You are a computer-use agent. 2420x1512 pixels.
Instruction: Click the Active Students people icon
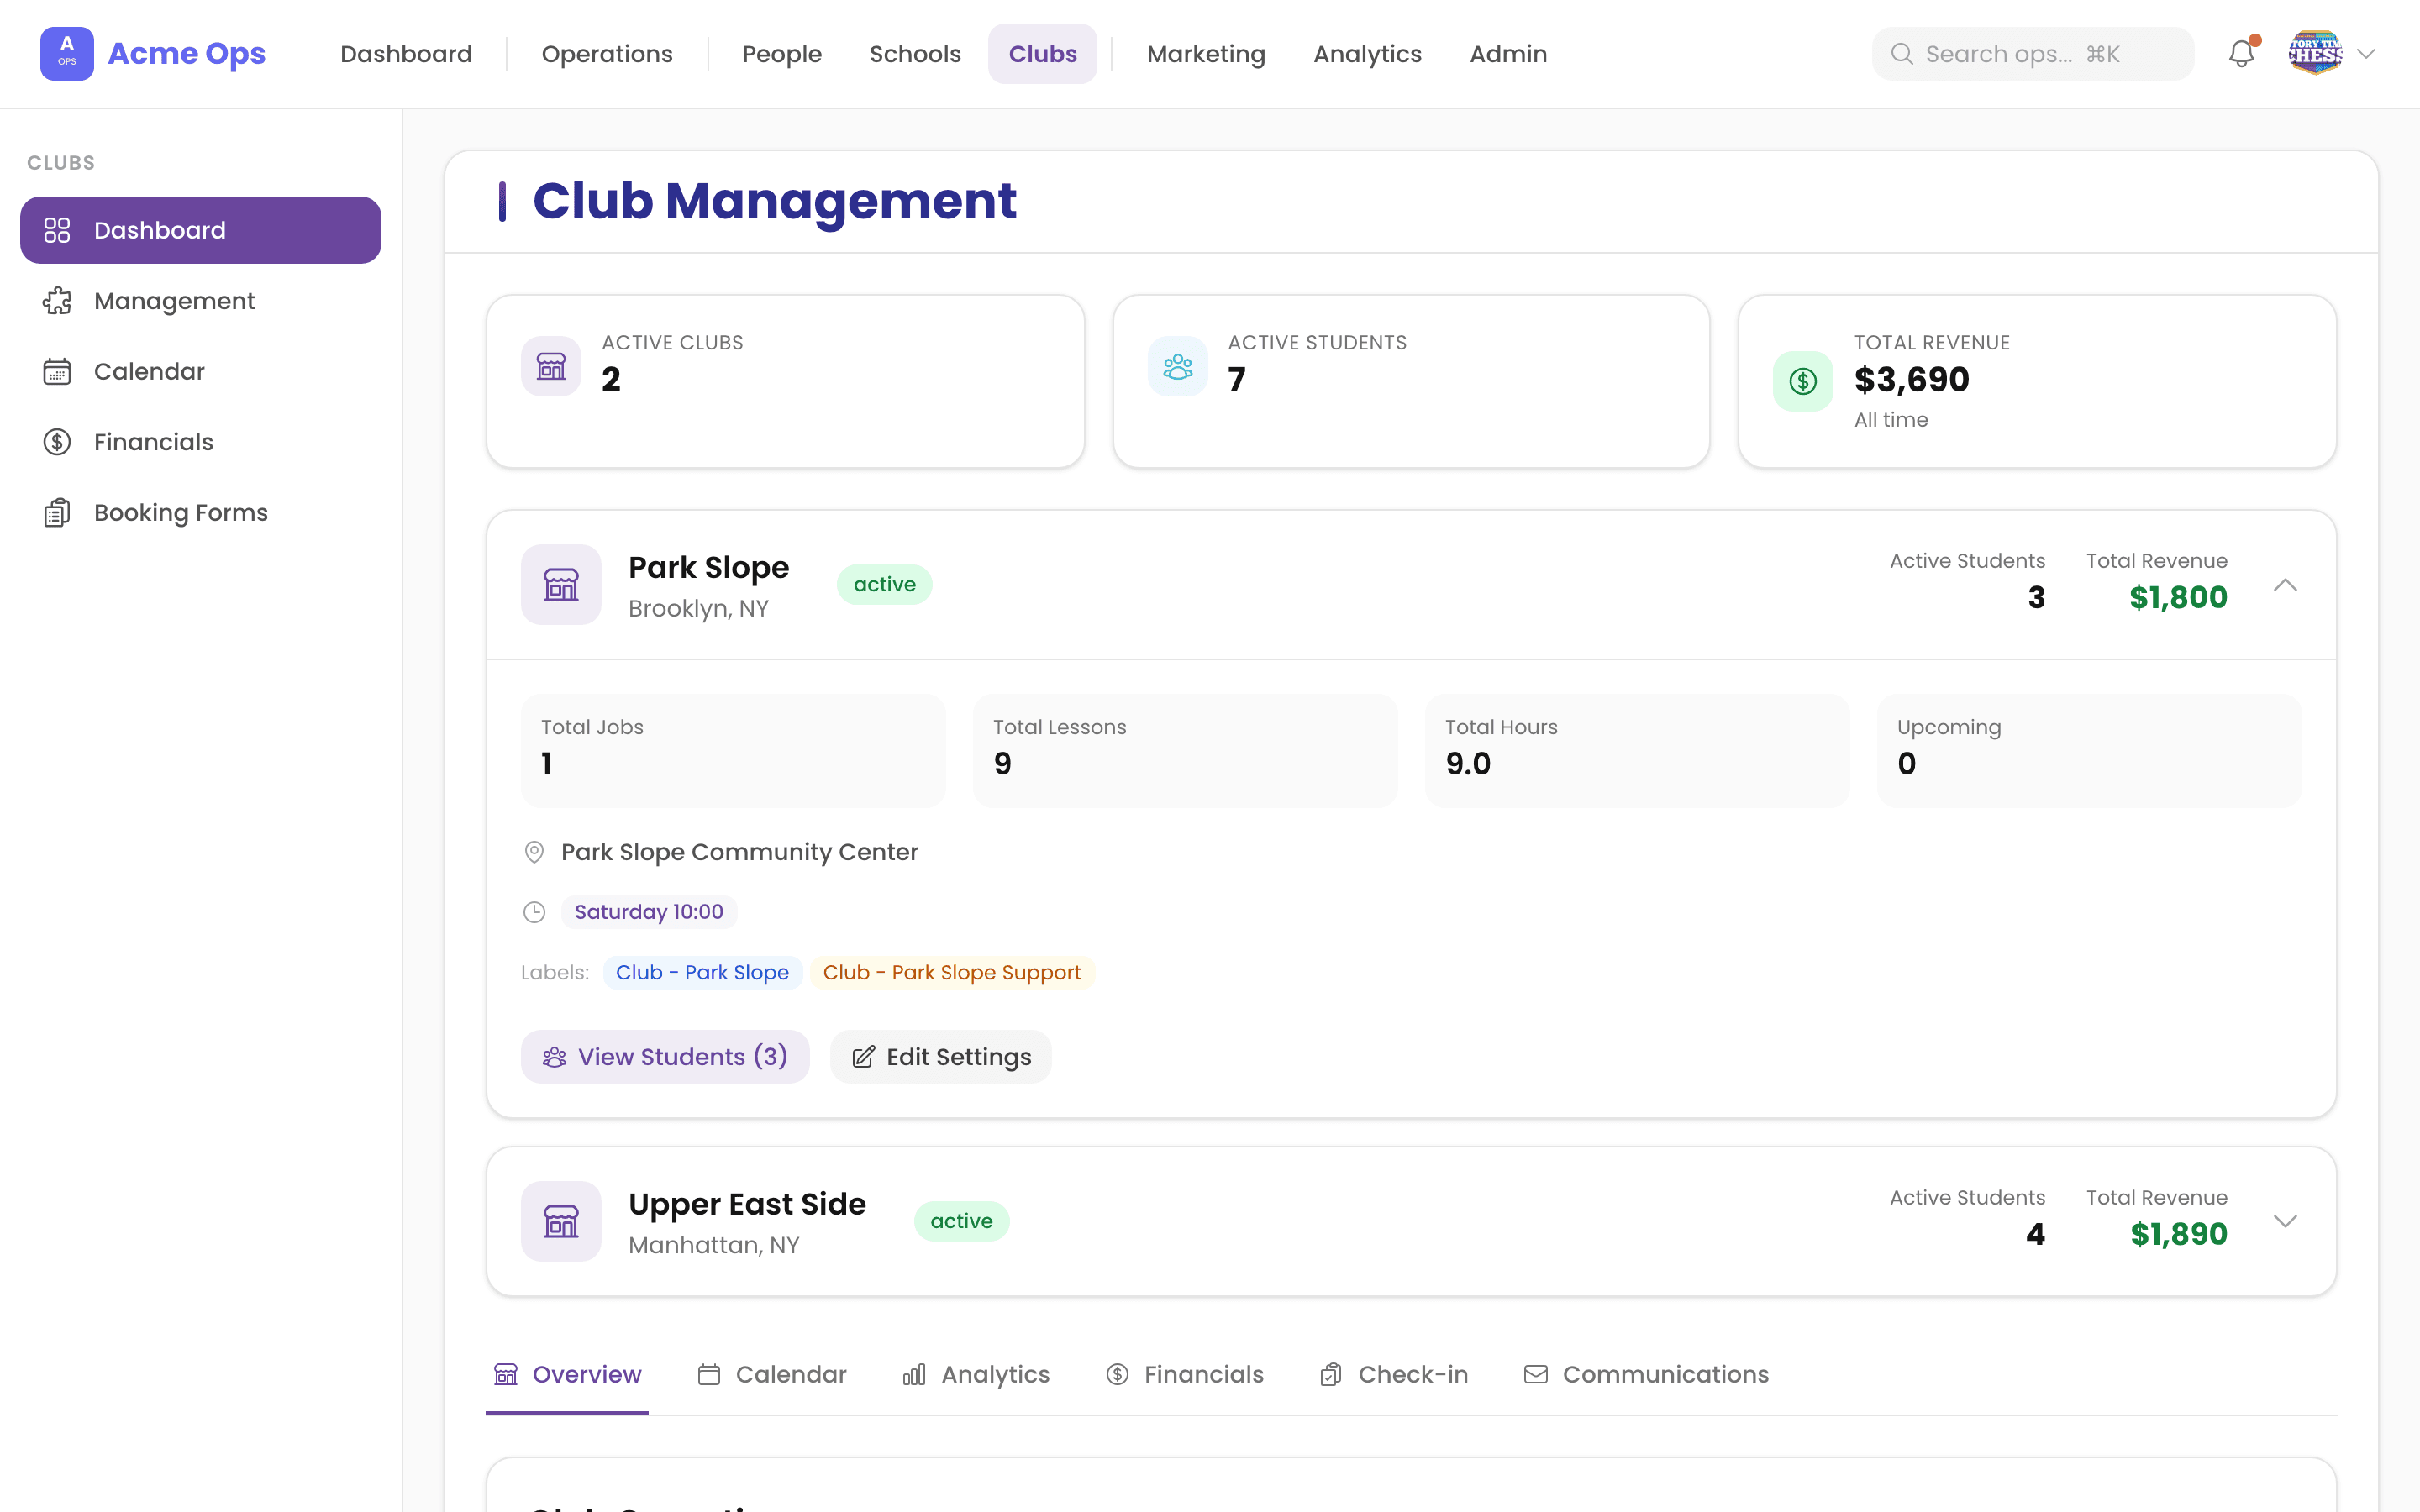click(x=1178, y=366)
